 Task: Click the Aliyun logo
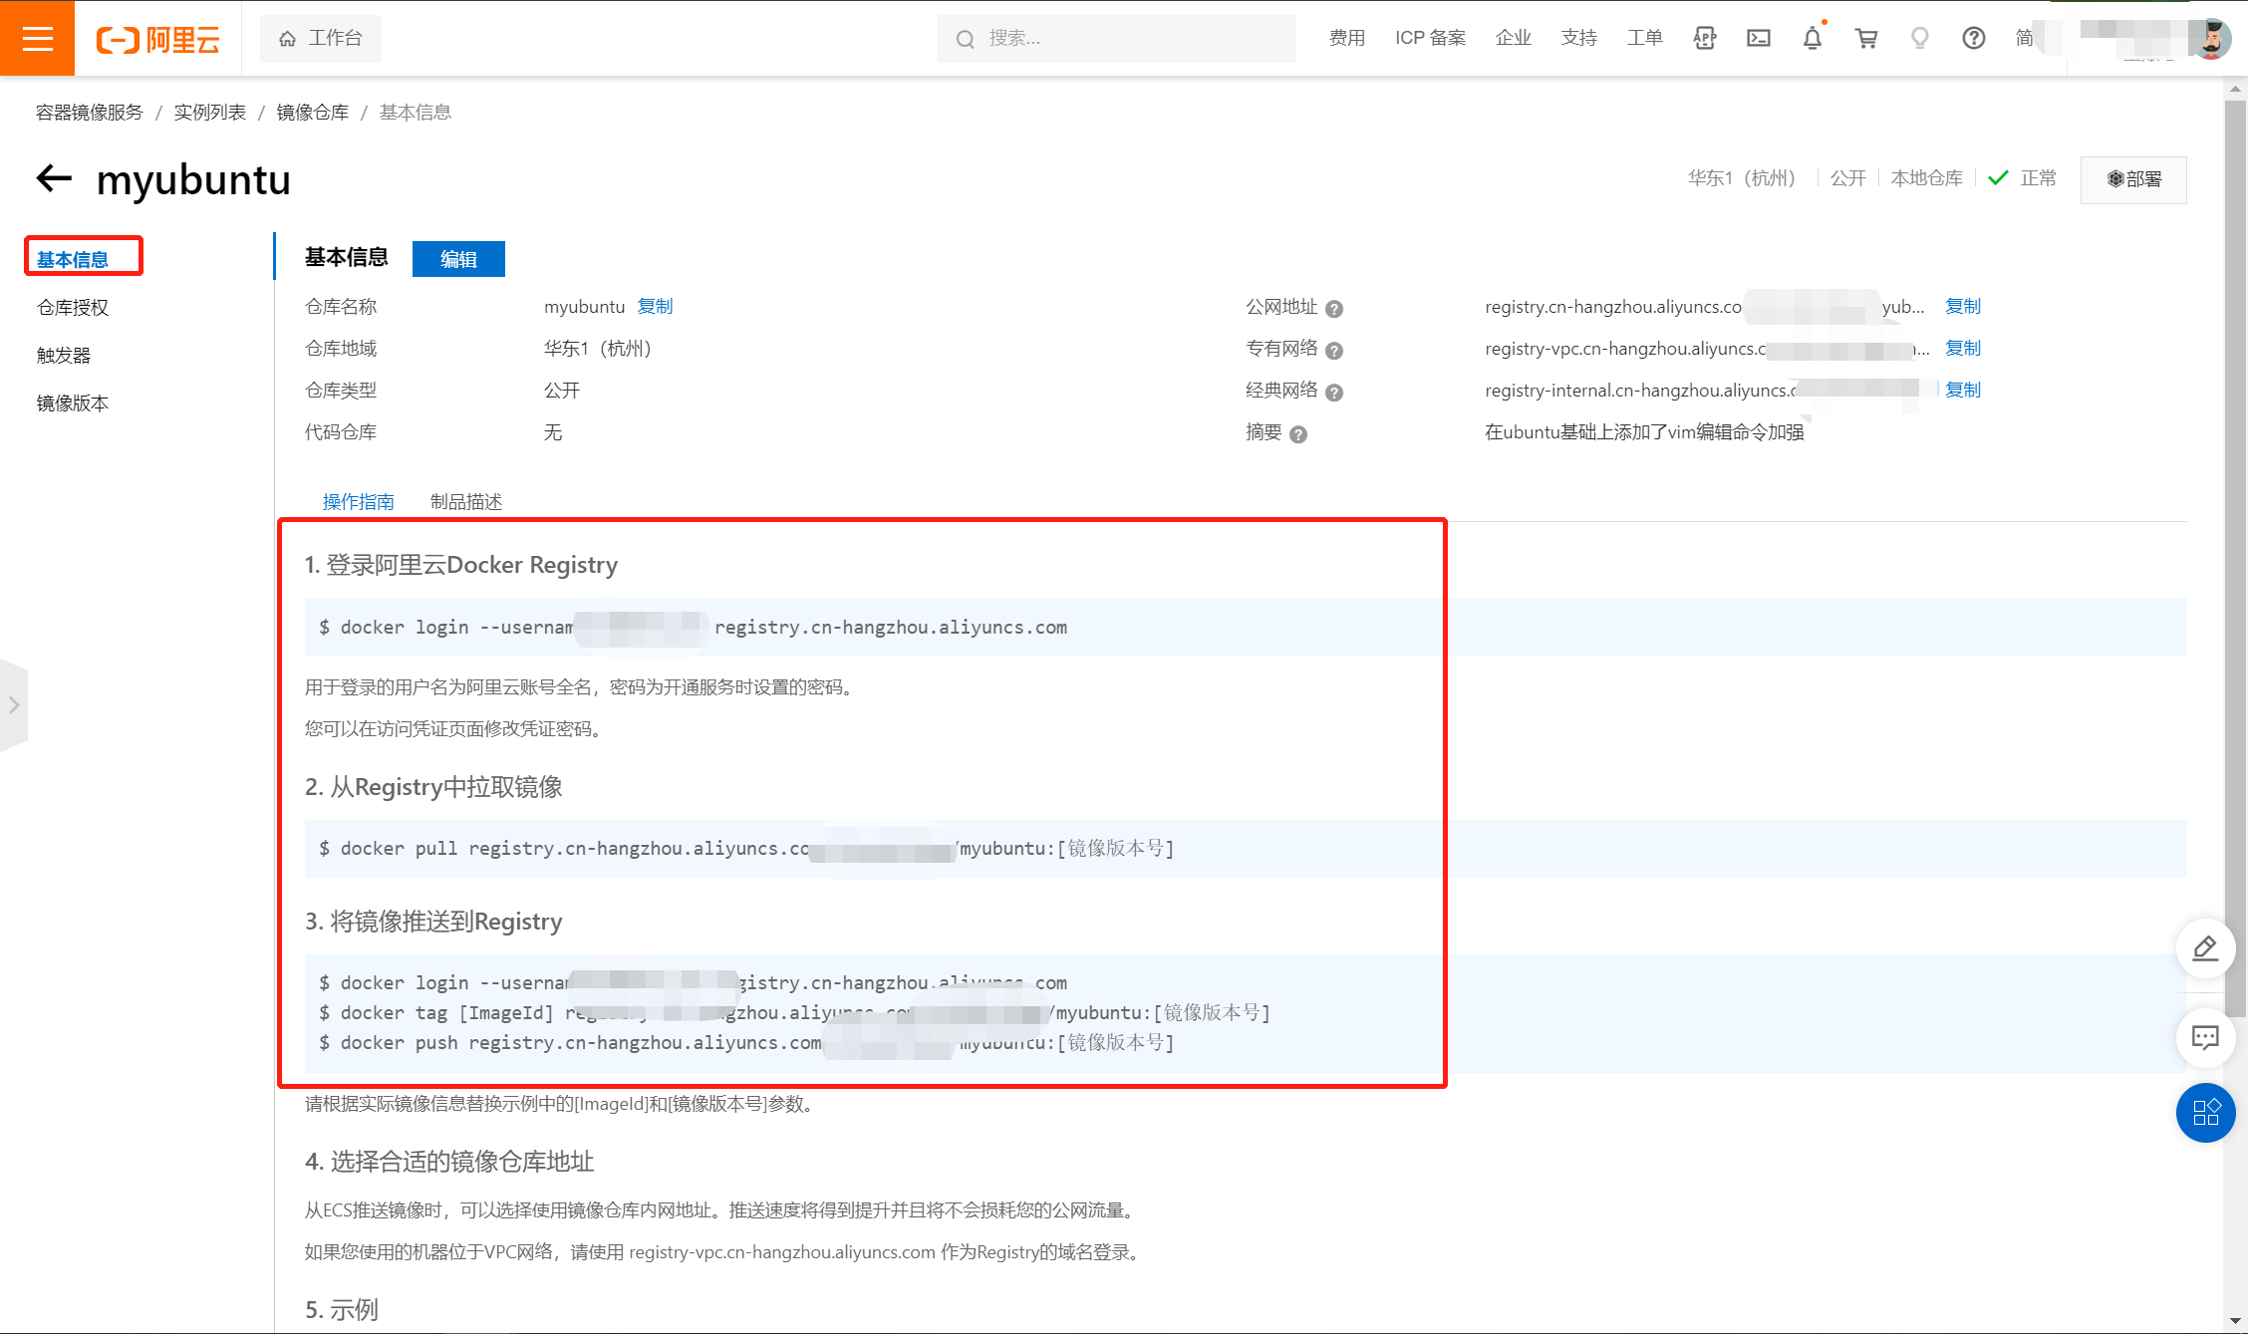(157, 39)
